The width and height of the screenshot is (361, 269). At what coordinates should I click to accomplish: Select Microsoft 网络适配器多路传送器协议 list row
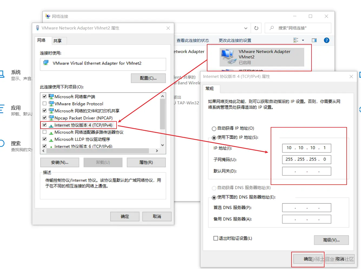click(x=100, y=132)
